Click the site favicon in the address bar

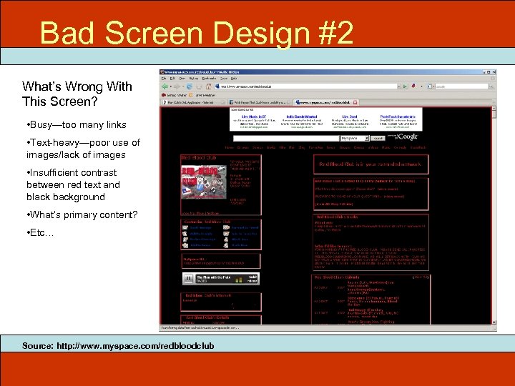pyautogui.click(x=217, y=86)
